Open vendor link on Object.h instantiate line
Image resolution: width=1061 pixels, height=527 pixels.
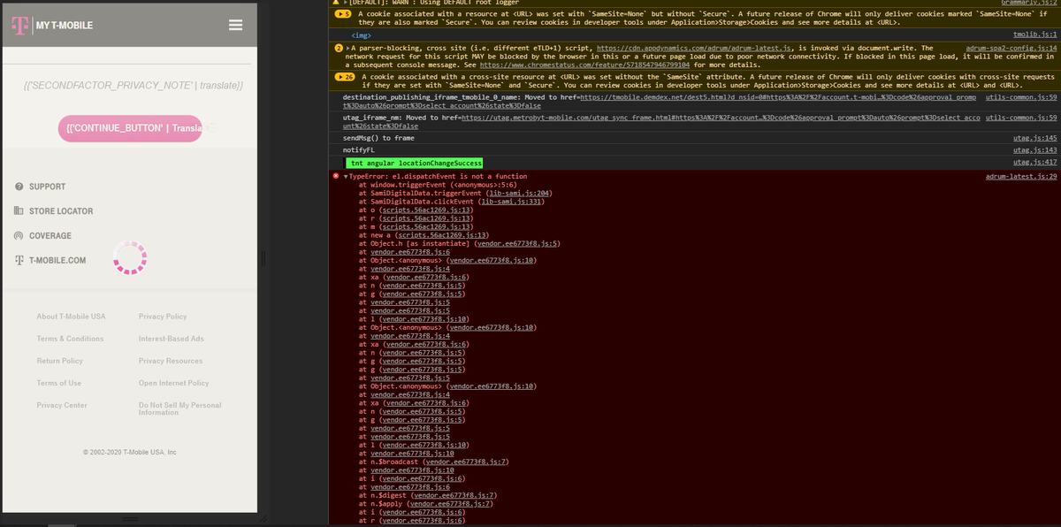(517, 243)
